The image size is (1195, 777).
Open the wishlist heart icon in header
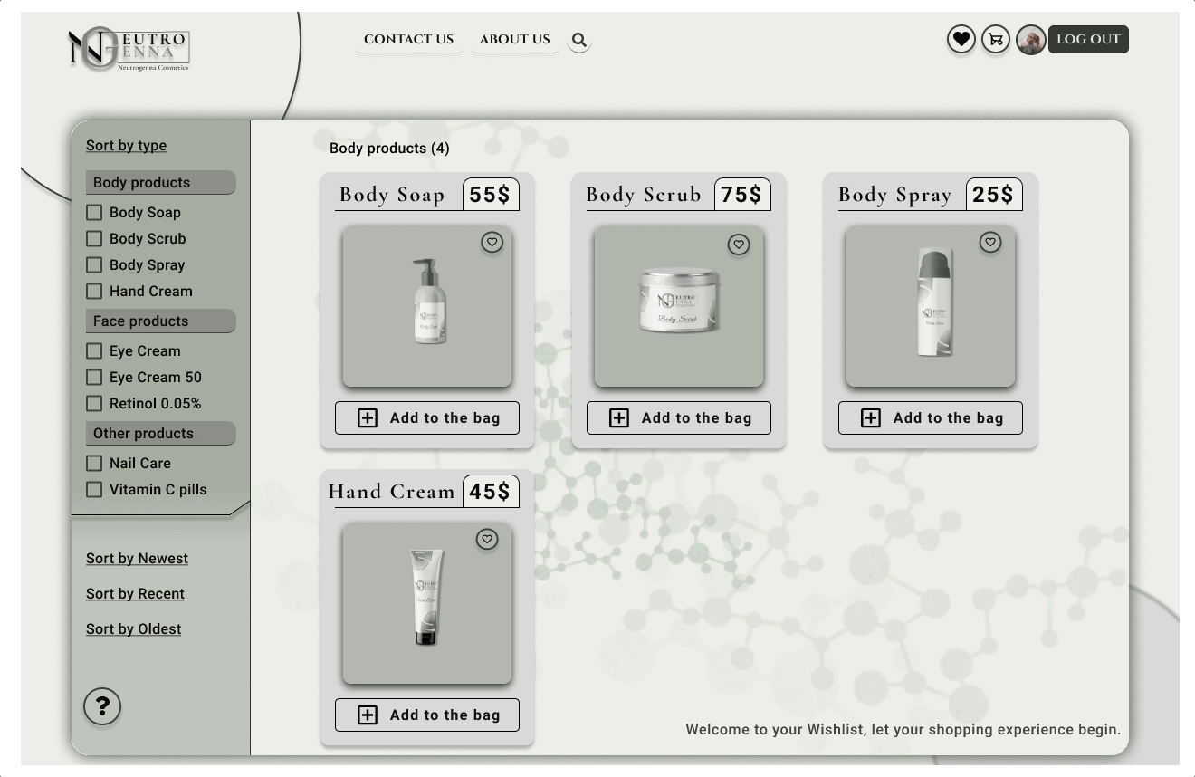[961, 40]
